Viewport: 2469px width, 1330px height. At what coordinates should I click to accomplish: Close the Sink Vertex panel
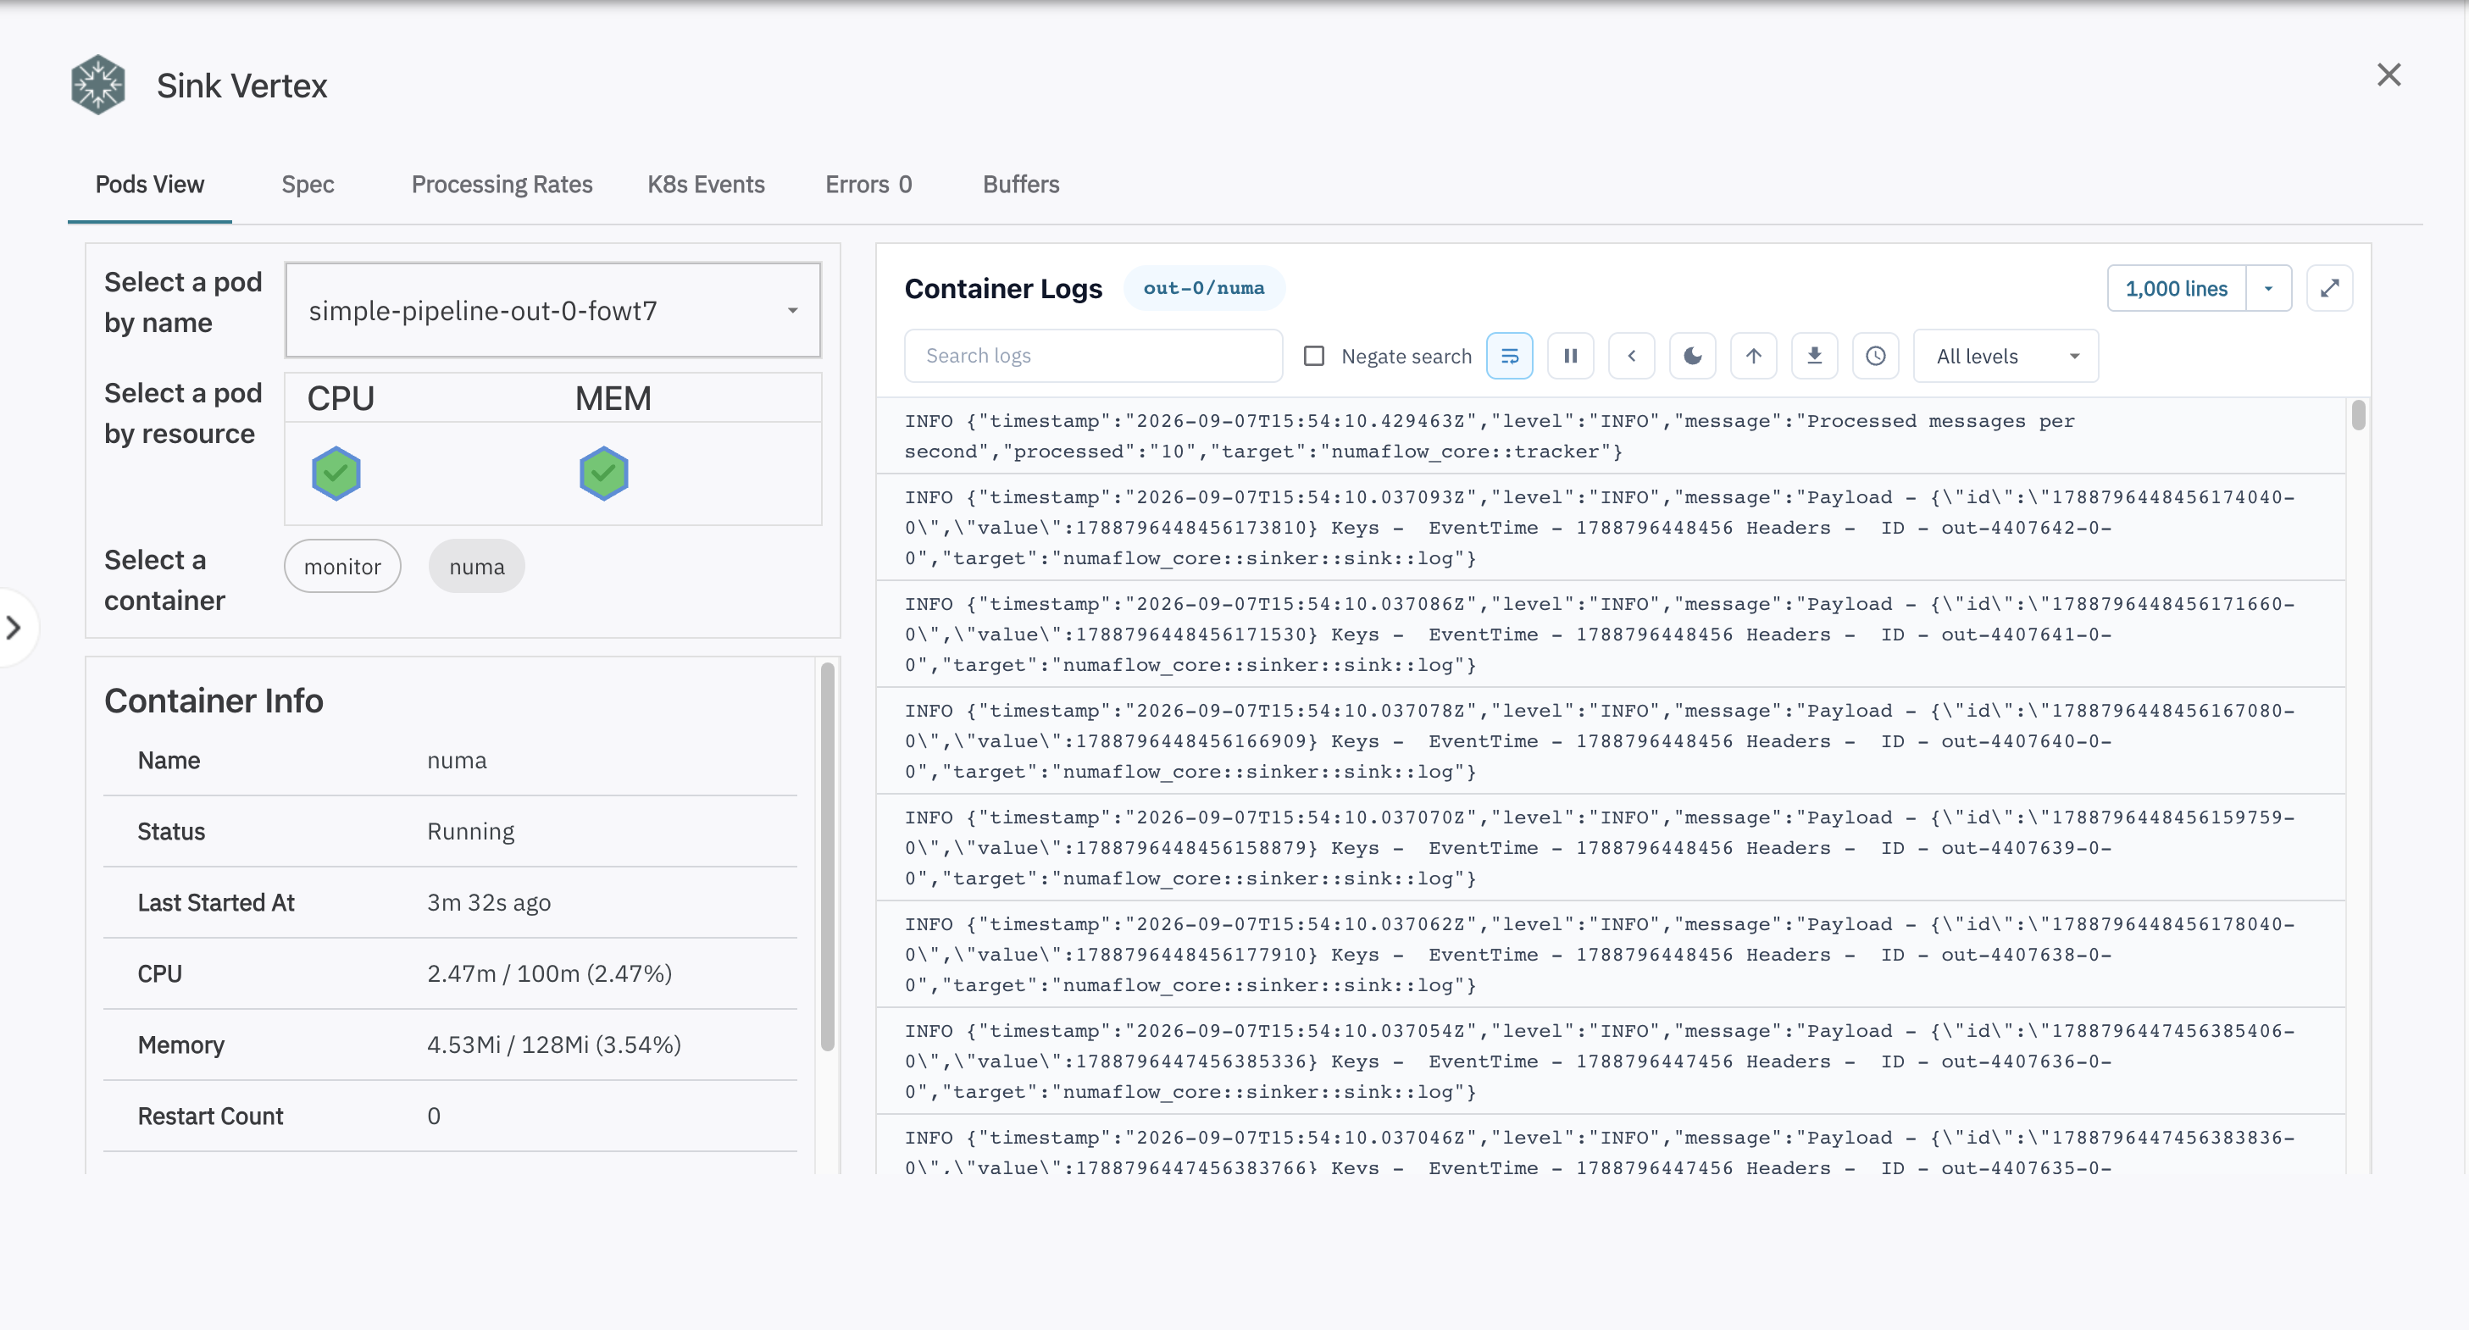point(2389,75)
